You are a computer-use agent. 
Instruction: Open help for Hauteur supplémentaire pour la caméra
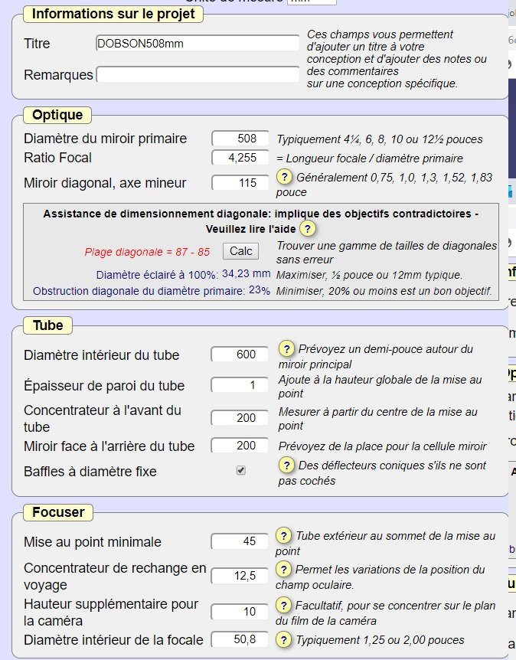(284, 606)
